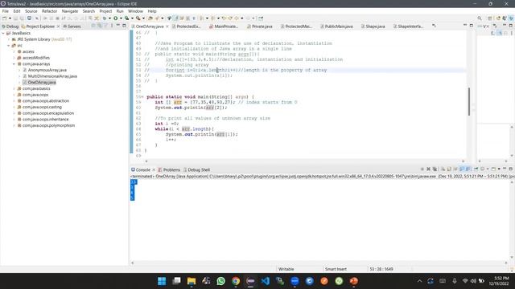Maximize the Console view panel
The height and width of the screenshot is (289, 515).
511,169
